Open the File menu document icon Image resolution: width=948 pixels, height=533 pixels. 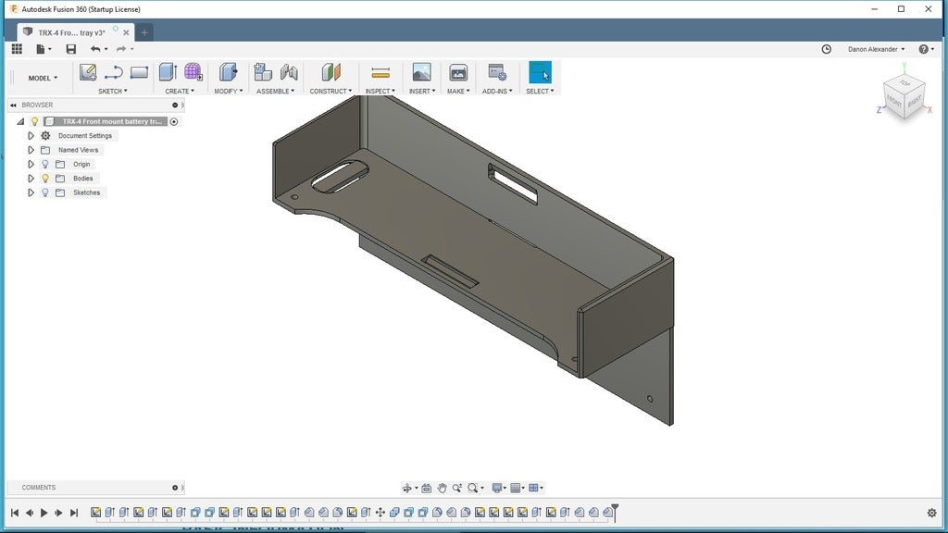click(x=41, y=49)
